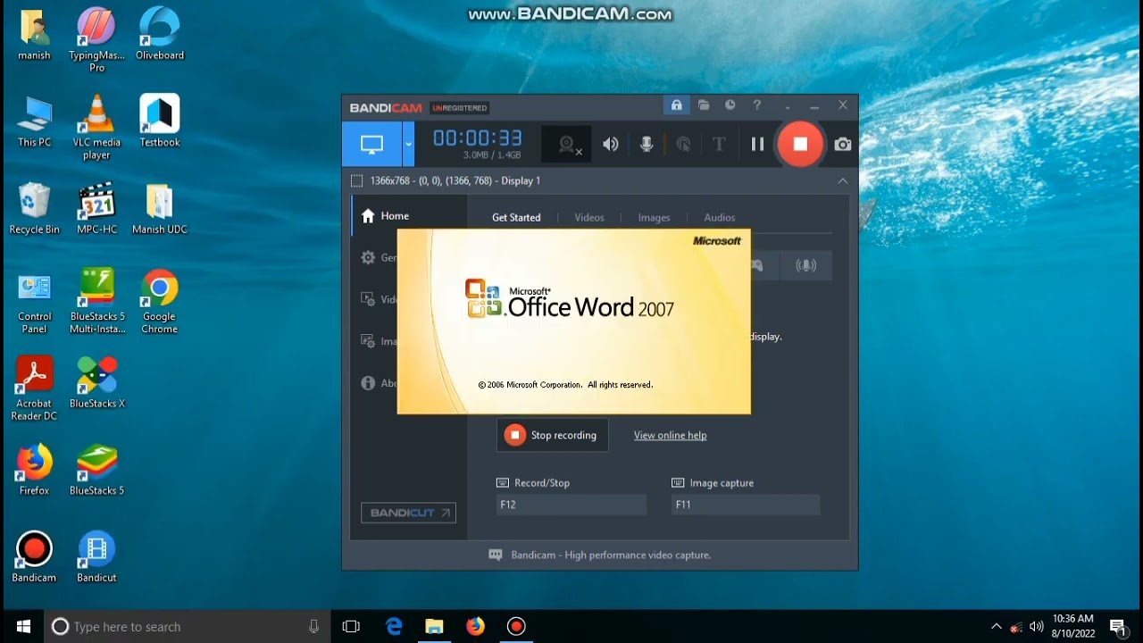Viewport: 1143px width, 643px height.
Task: Launch Bandicut from the sidebar button
Action: point(408,513)
